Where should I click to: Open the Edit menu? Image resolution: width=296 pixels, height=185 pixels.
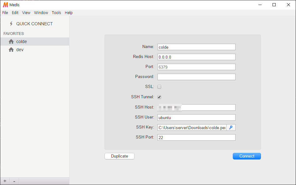[x=15, y=12]
